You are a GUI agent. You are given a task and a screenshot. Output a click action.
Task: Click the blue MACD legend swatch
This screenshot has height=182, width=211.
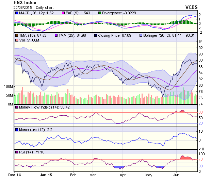click(x=17, y=13)
